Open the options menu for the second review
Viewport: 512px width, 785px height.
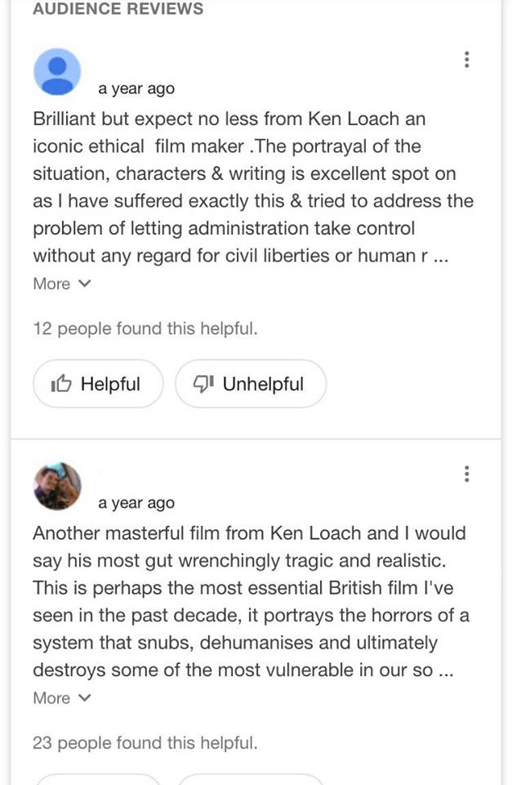466,473
